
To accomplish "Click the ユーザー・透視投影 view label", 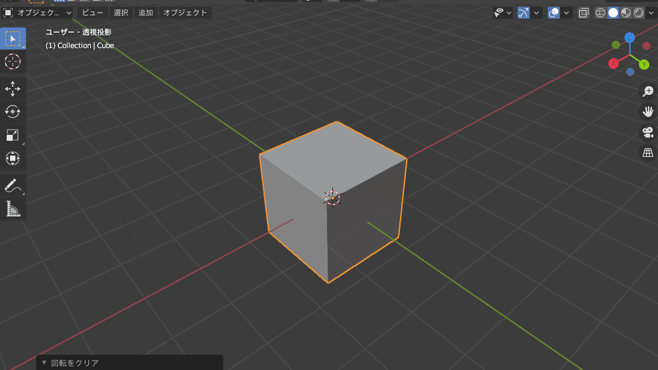I will [78, 32].
